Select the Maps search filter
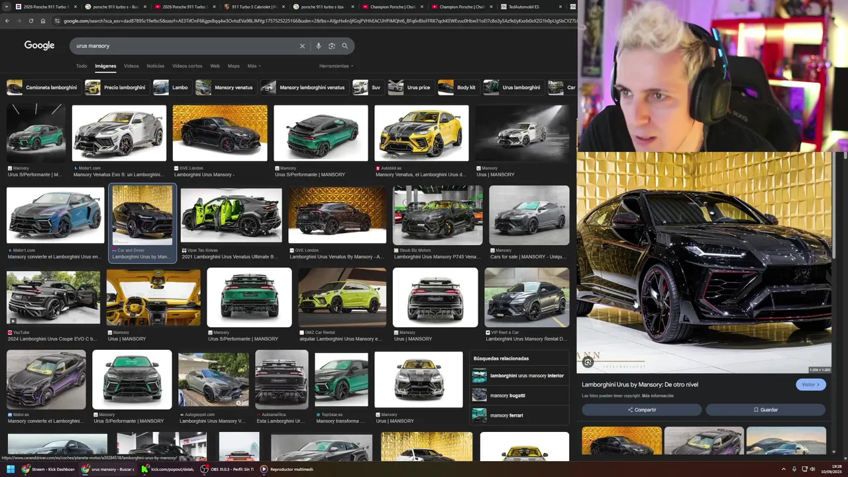The height and width of the screenshot is (477, 848). 233,66
